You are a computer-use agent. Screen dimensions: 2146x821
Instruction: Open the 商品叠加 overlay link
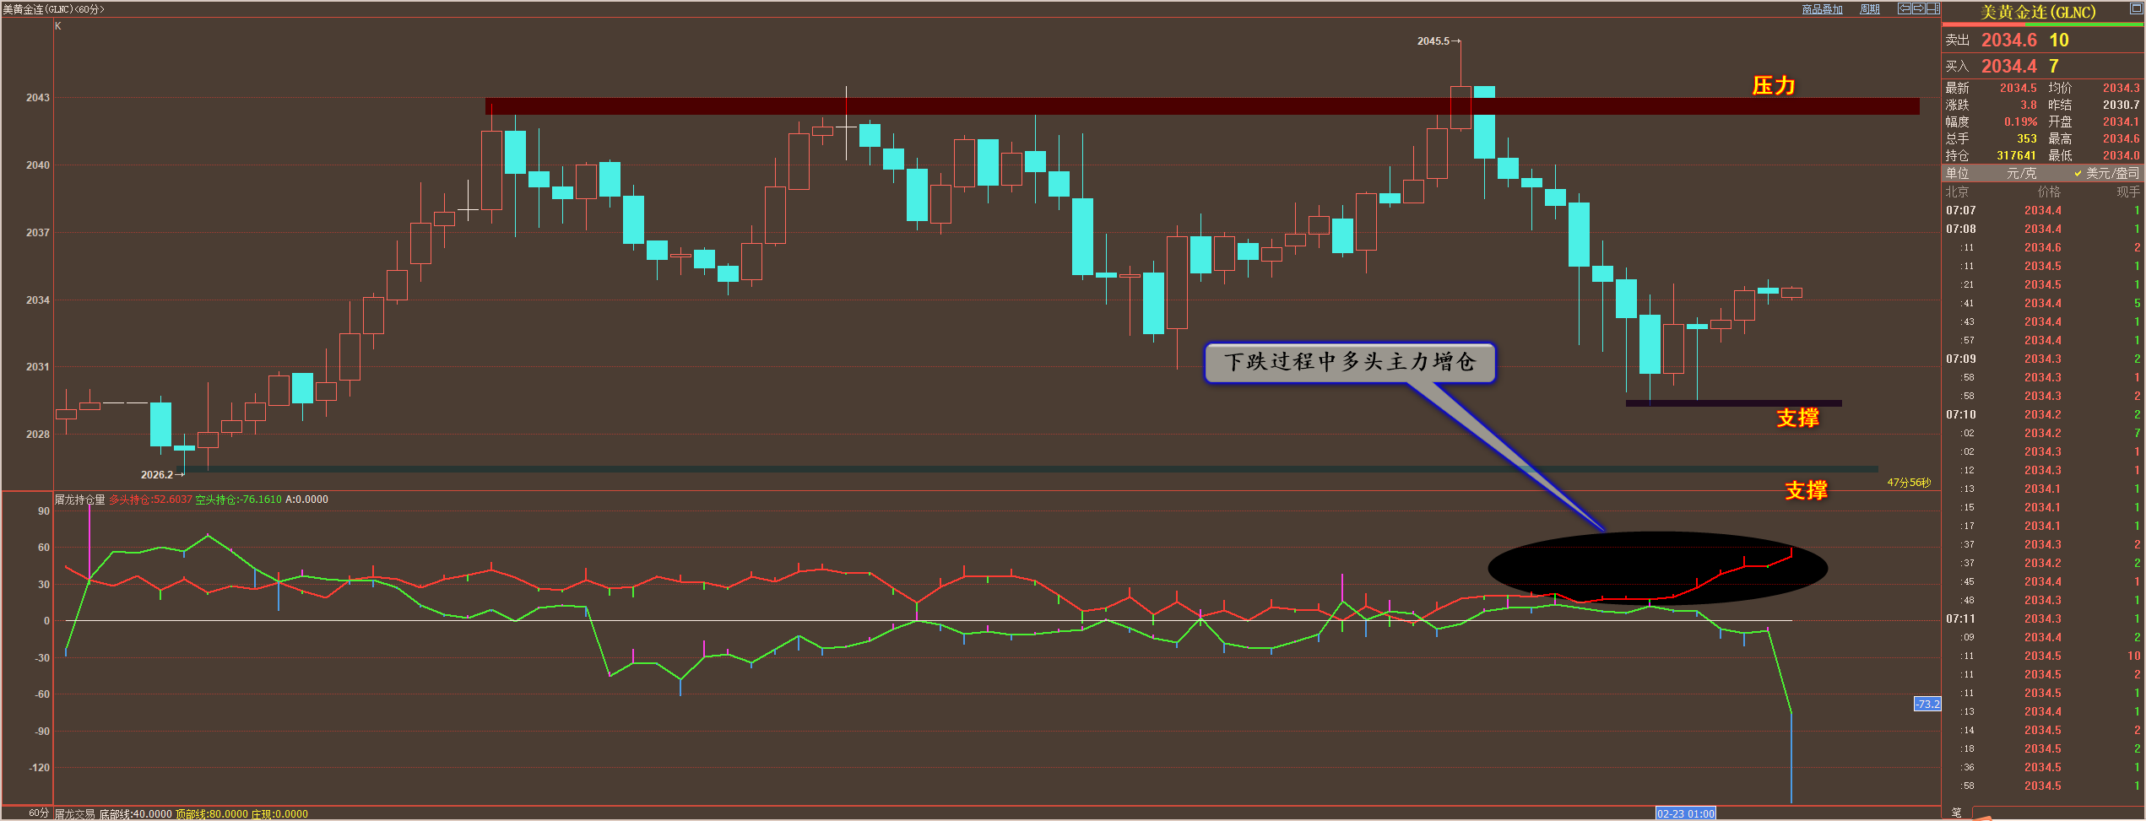click(x=1823, y=9)
